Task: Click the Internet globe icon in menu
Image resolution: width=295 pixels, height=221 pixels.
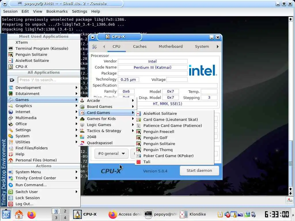Action: coord(11,112)
